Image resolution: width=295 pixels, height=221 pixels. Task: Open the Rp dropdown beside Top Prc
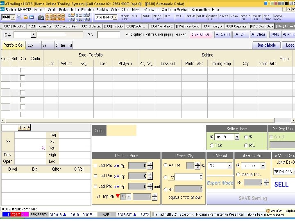click(x=129, y=197)
